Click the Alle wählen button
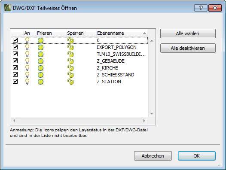Viewport: 226px width, 170px height. 188,33
